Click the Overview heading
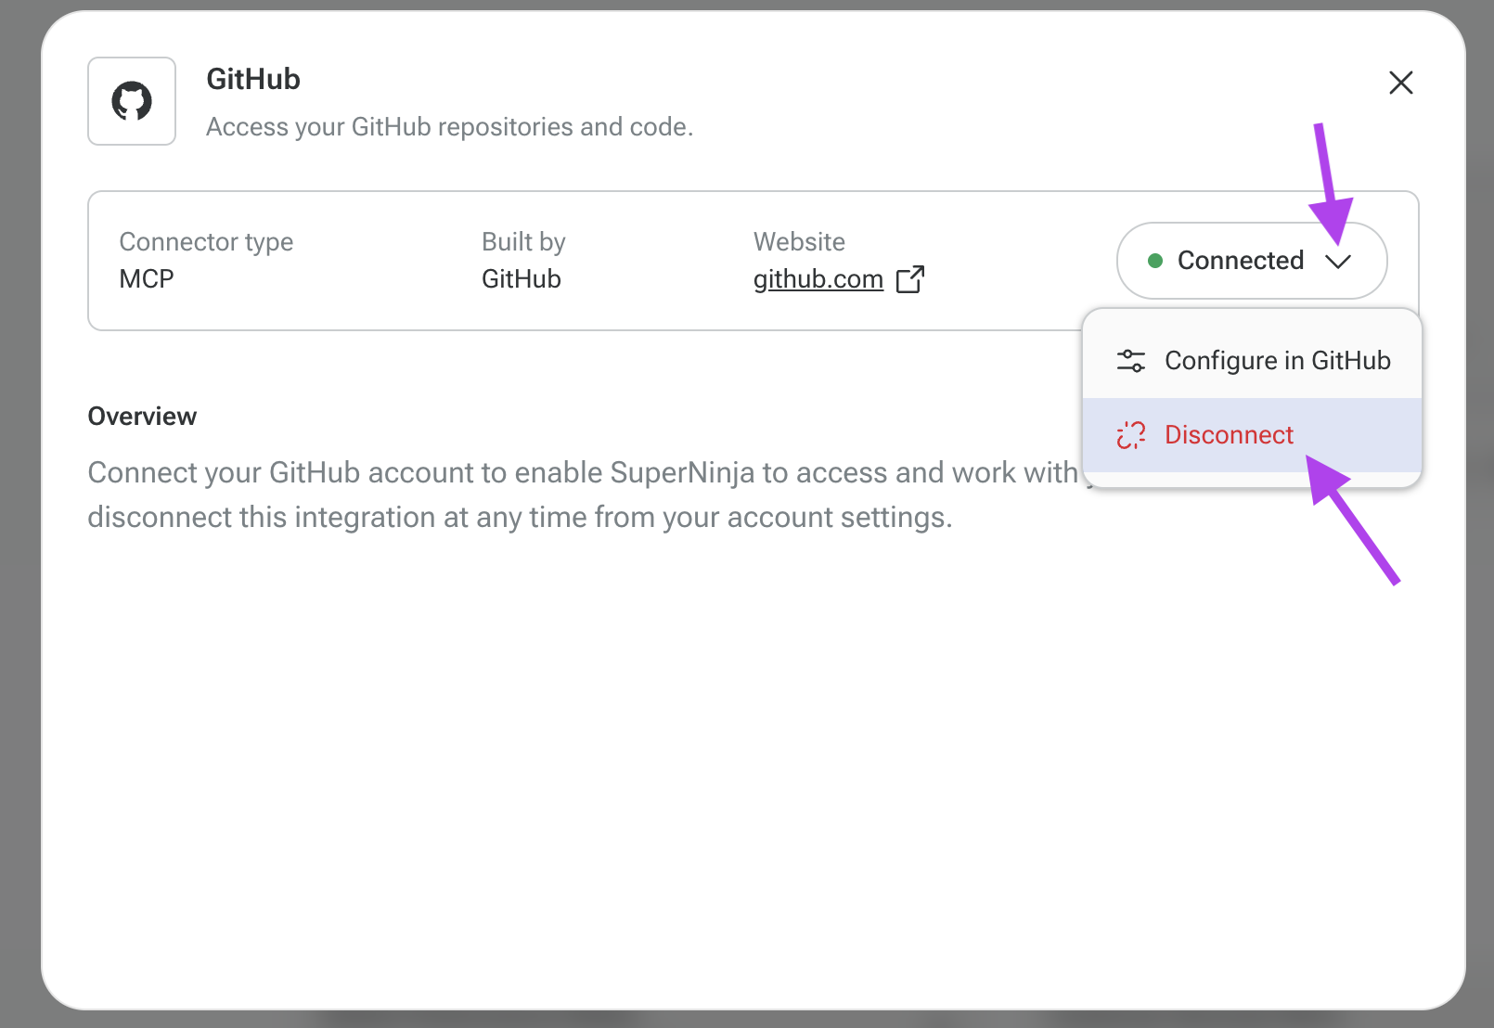 142,417
